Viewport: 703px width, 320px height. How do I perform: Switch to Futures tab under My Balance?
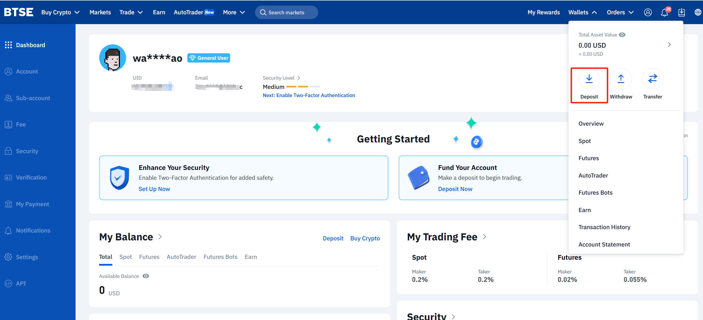point(149,257)
